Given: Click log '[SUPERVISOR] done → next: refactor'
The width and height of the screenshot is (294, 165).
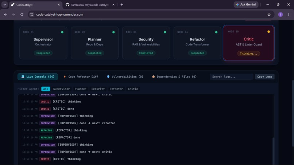Looking at the screenshot, I should click(86, 123).
